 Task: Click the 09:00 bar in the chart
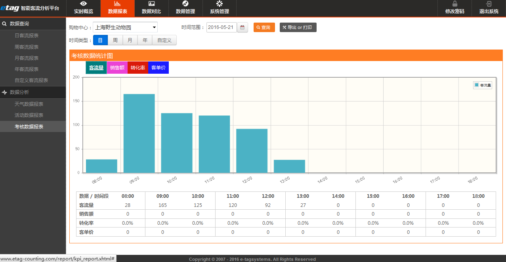pos(139,133)
